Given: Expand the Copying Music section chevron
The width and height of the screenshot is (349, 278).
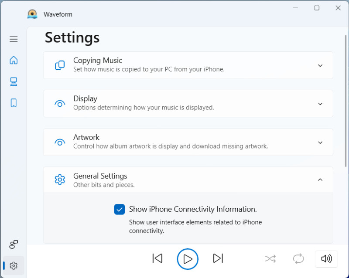Looking at the screenshot, I should (320, 66).
